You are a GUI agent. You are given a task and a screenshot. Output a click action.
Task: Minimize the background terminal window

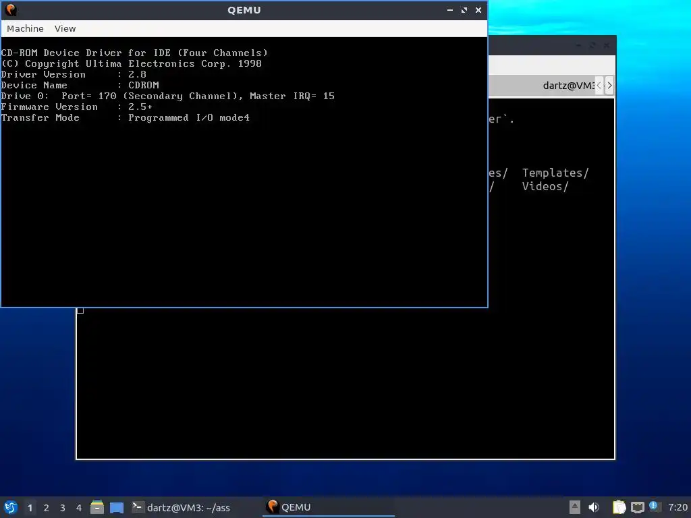[x=578, y=45]
